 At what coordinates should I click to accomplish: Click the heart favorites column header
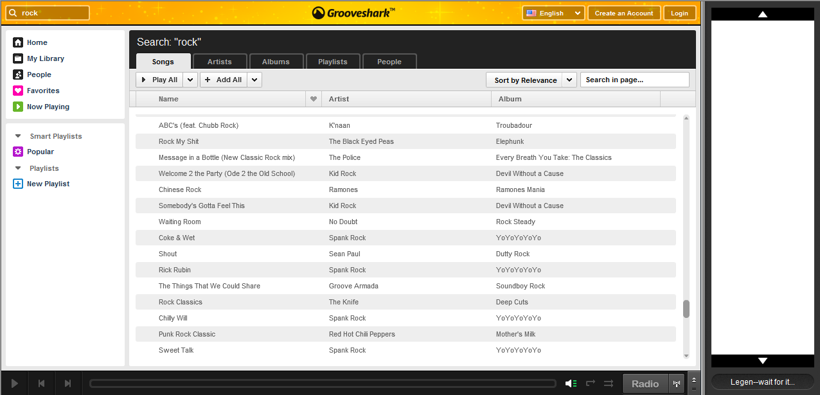[314, 99]
